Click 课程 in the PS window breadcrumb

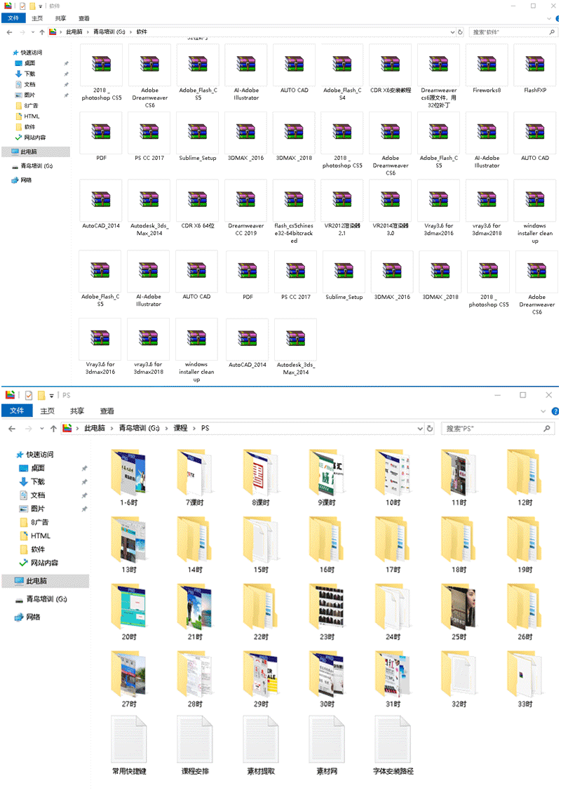click(180, 428)
